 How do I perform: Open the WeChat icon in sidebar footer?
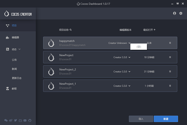pos(6,120)
